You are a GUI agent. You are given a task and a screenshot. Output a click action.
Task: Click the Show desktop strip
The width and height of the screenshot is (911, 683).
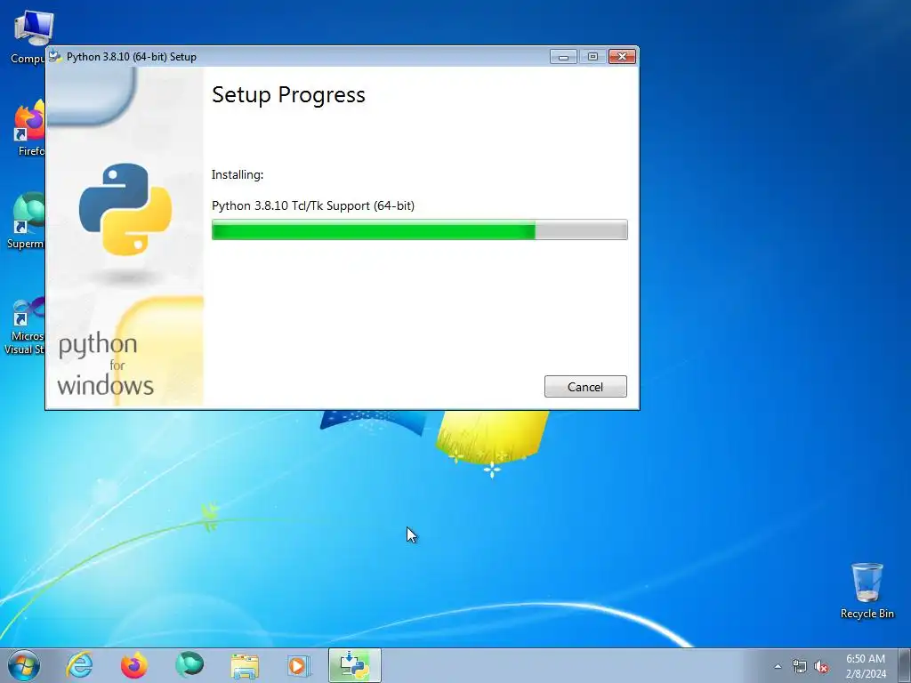click(x=905, y=665)
